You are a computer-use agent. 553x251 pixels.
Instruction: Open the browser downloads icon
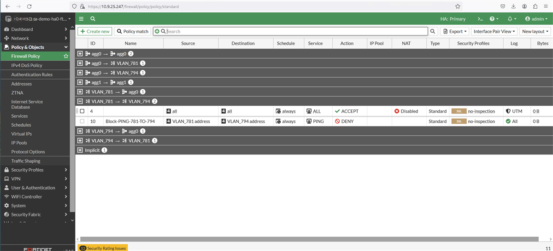click(x=513, y=6)
